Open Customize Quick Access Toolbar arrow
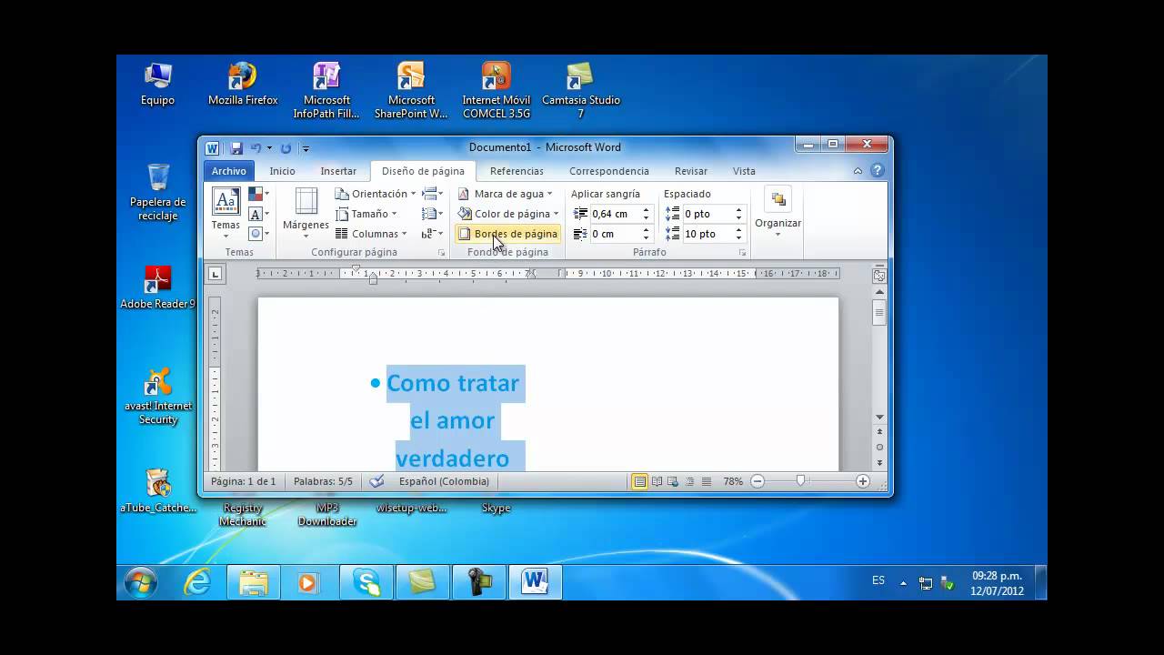This screenshot has height=655, width=1164. tap(306, 148)
